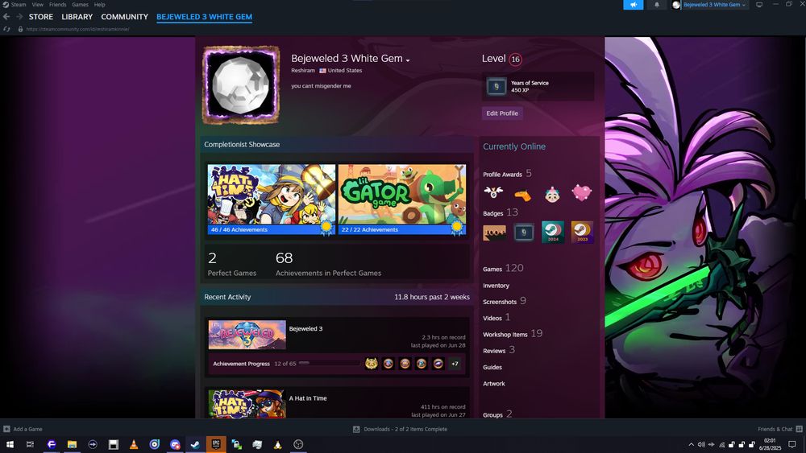Open VLC from the taskbar
The height and width of the screenshot is (453, 806).
tap(134, 444)
